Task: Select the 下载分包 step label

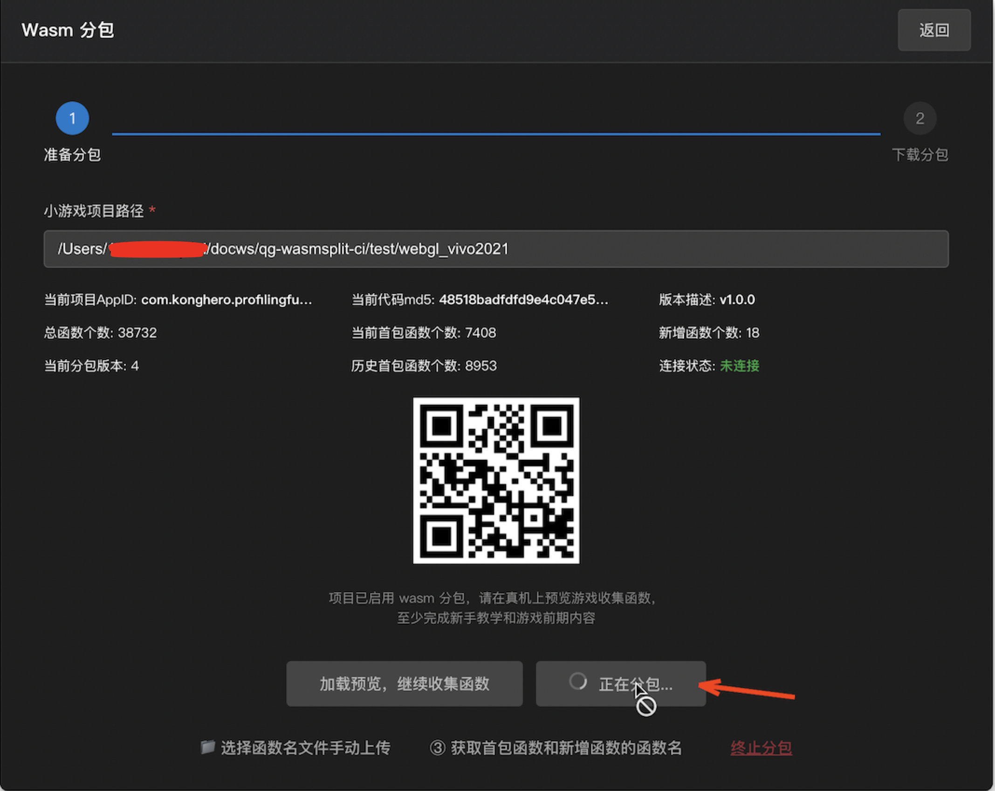Action: tap(920, 155)
